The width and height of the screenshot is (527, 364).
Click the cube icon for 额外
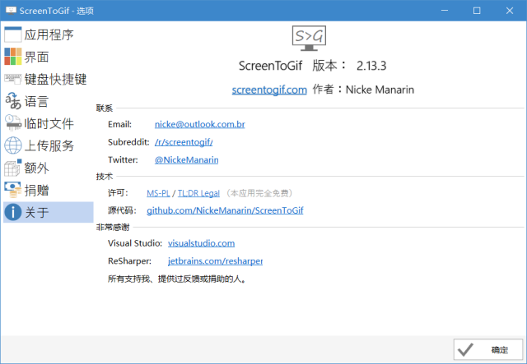13,168
